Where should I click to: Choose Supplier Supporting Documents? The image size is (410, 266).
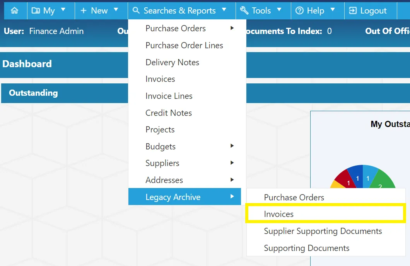[326, 231]
